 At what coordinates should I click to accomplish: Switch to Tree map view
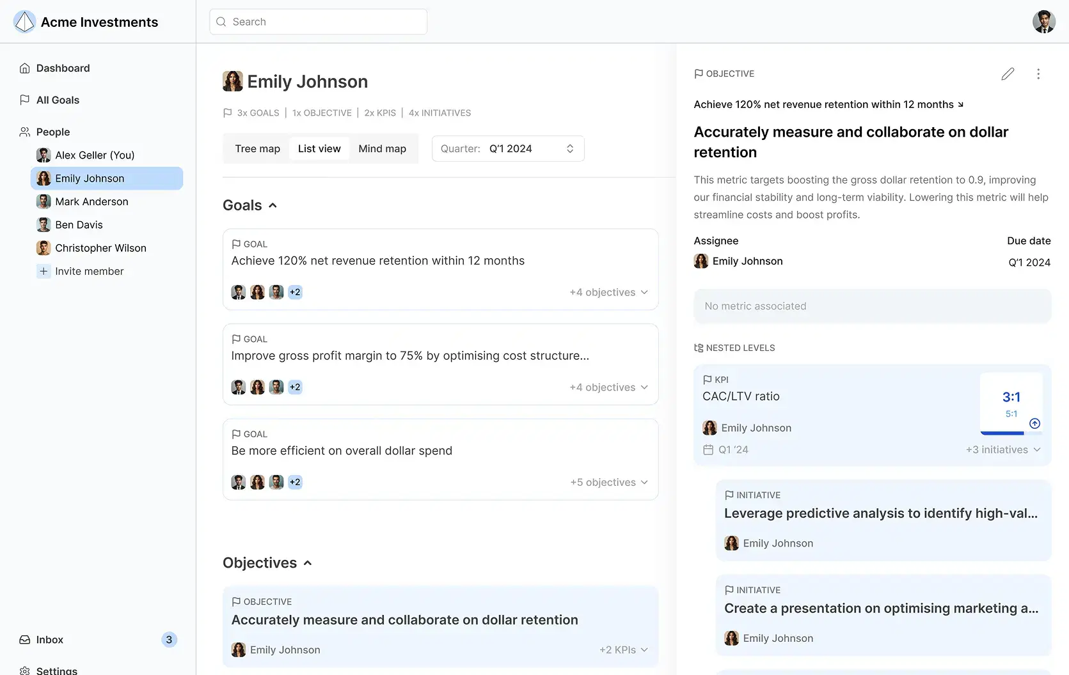257,148
